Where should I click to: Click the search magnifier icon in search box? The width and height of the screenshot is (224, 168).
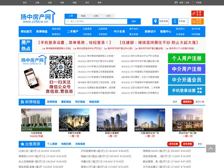pyautogui.click(x=68, y=21)
